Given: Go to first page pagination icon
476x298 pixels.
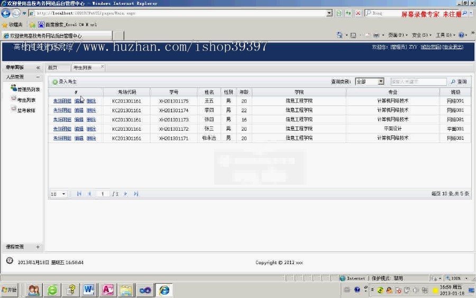Looking at the screenshot, I should [x=79, y=194].
